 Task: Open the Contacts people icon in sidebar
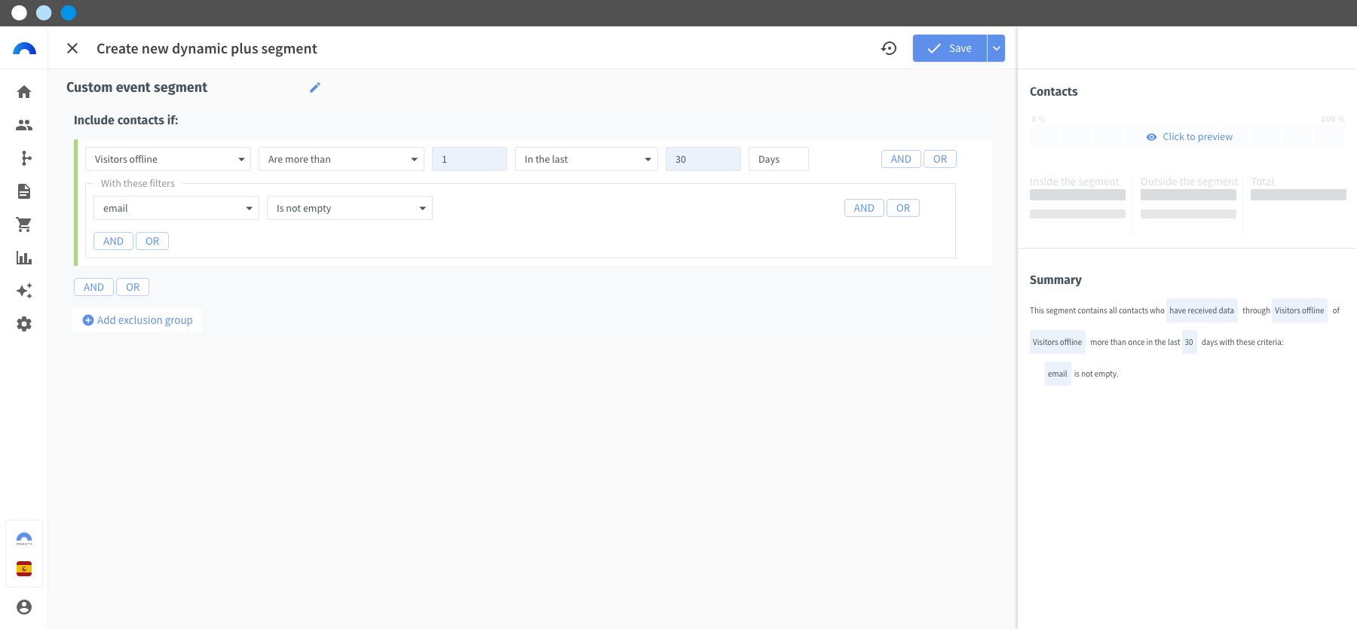(24, 125)
